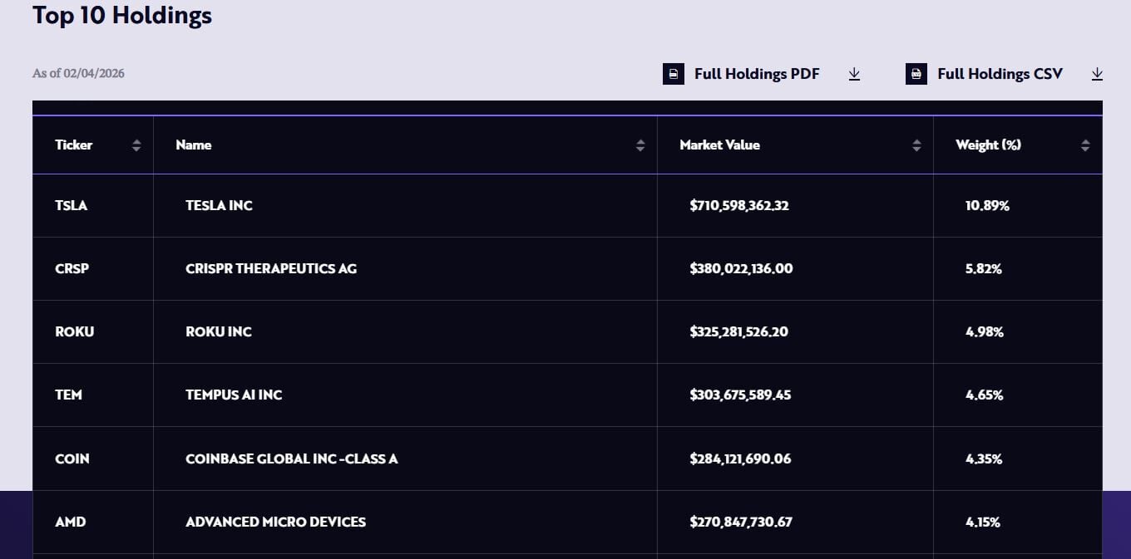Screen dimensions: 1131x559
Task: Click download arrow next to Full Holdings PDF
Action: [x=854, y=74]
